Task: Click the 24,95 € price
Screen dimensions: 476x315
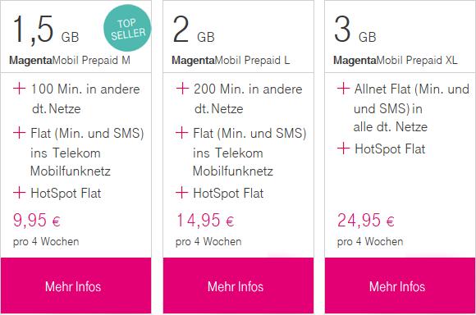Action: (366, 221)
